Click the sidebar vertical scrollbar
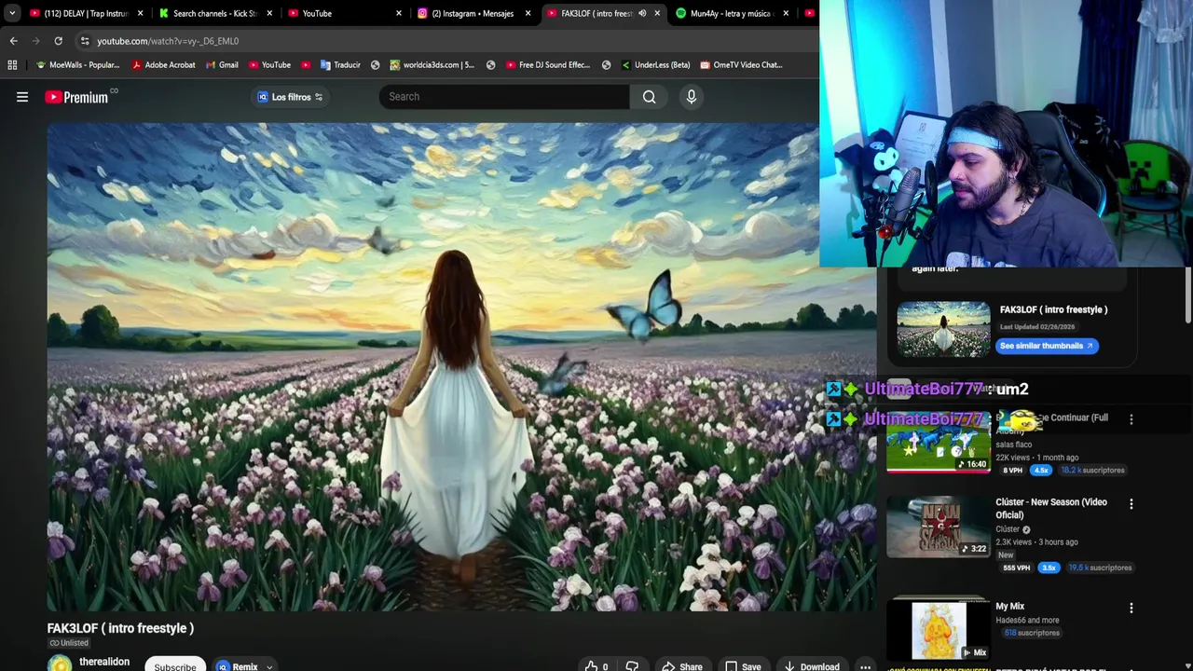This screenshot has height=671, width=1193. click(1187, 295)
